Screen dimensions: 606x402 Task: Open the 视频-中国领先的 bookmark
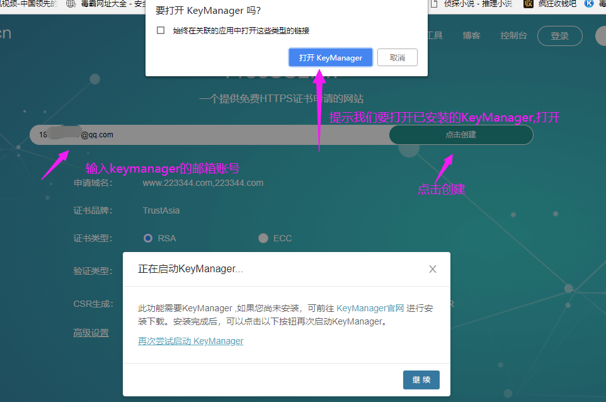(x=28, y=4)
